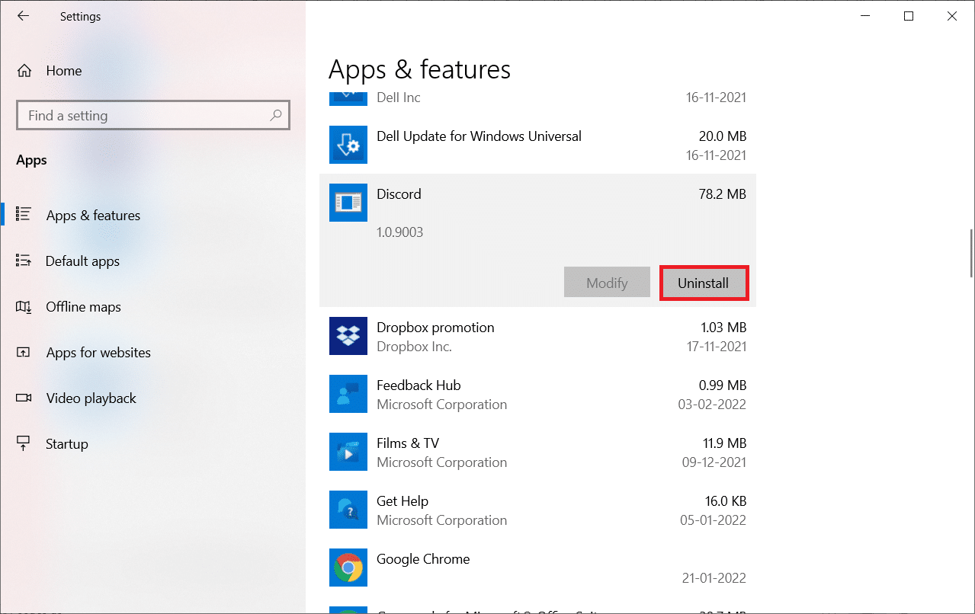The image size is (975, 614).
Task: Click the Default apps sidebar icon
Action: click(23, 261)
